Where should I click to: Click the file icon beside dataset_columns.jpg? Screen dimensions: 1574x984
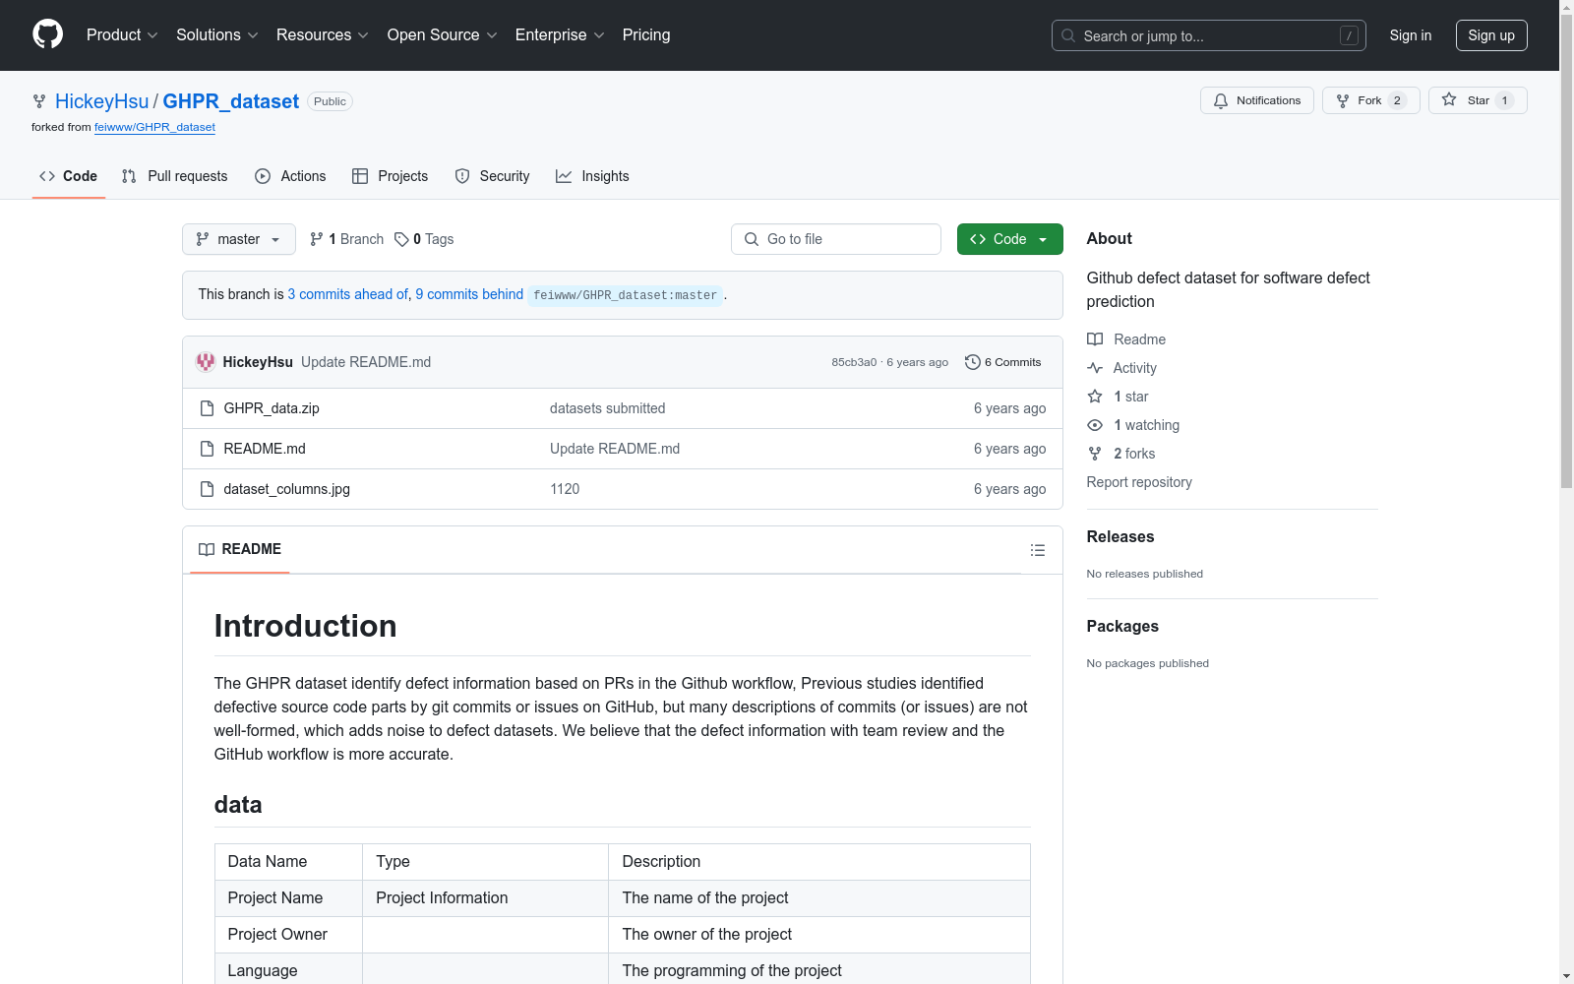click(207, 489)
